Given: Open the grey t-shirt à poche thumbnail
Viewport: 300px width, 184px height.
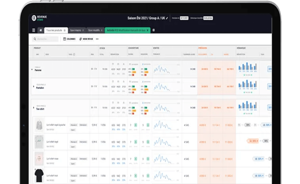Looking at the screenshot, I should tap(39, 125).
